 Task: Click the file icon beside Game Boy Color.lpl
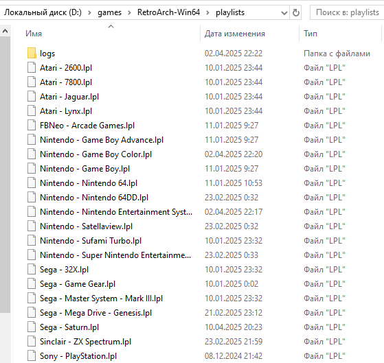point(32,154)
